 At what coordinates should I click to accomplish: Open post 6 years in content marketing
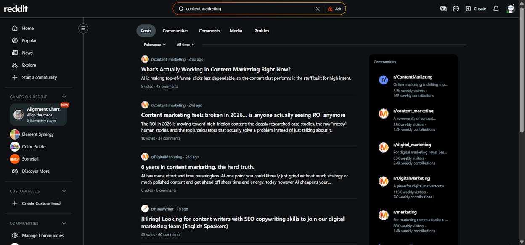coord(198,167)
